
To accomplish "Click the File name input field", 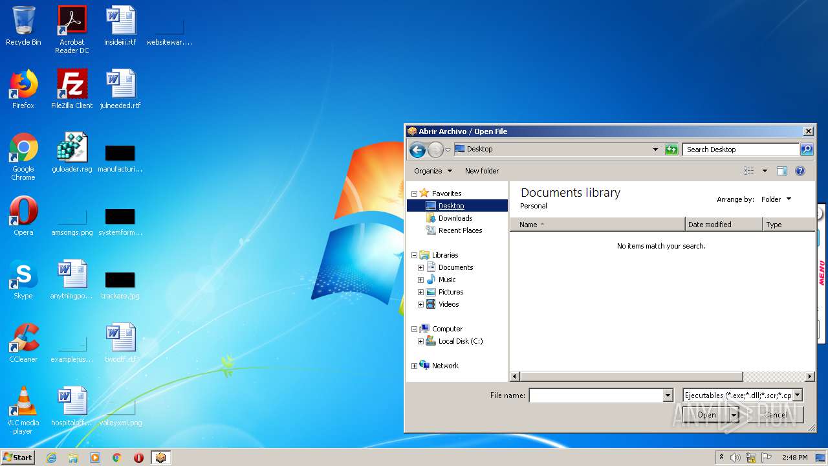I will [x=596, y=395].
